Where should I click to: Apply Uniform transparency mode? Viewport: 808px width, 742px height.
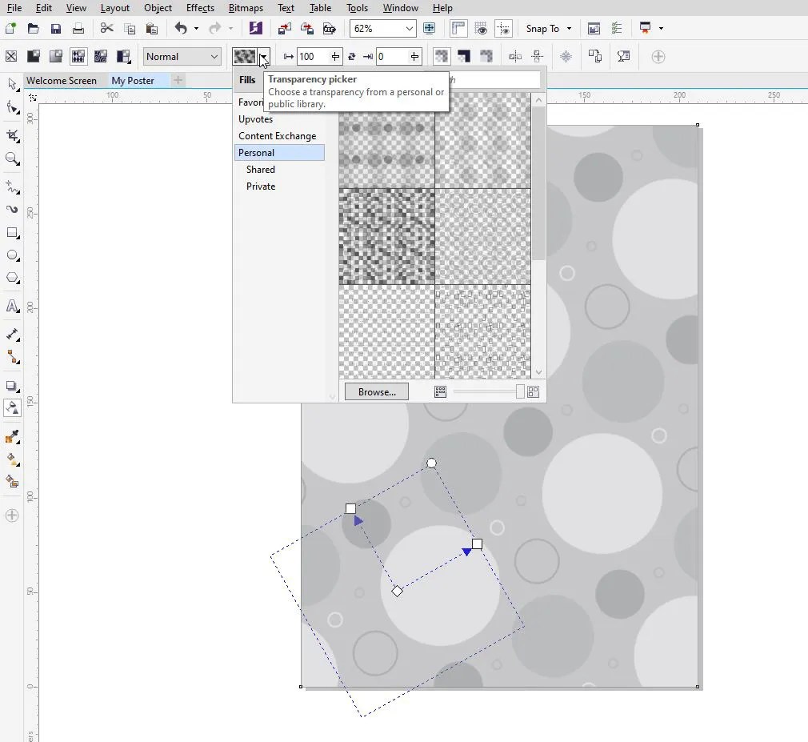[x=34, y=56]
